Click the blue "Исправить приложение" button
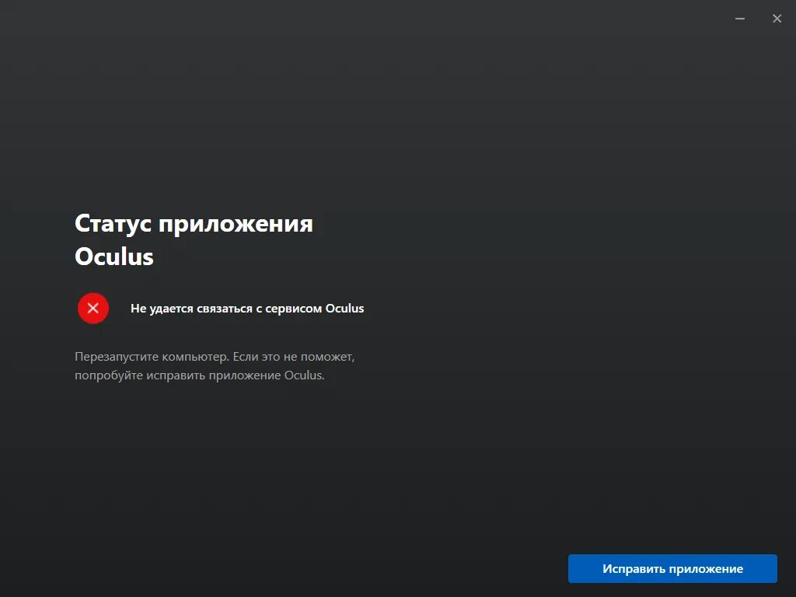Viewport: 796px width, 597px height. point(672,568)
